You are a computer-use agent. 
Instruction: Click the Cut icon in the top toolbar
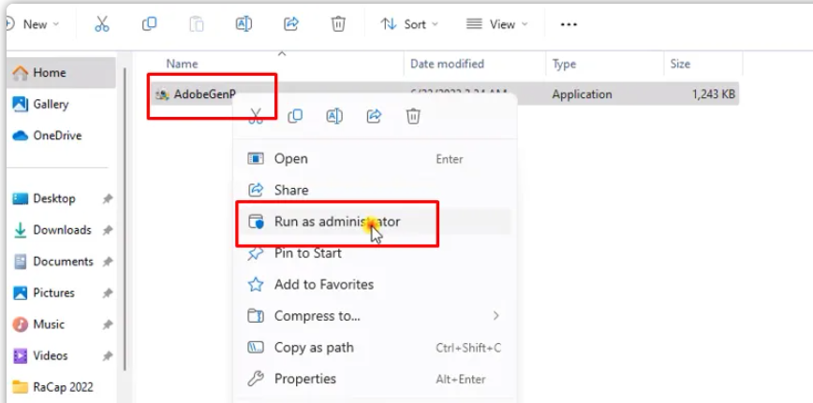pos(102,24)
